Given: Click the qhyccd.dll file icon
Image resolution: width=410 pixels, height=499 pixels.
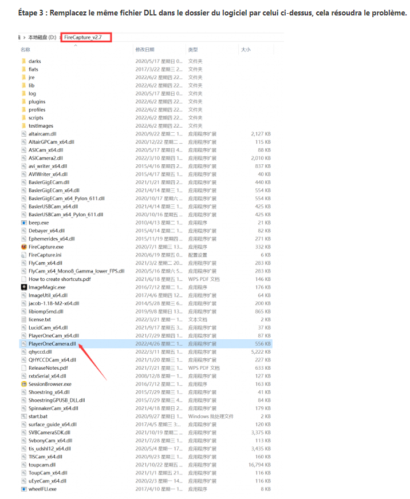Looking at the screenshot, I should pos(24,352).
